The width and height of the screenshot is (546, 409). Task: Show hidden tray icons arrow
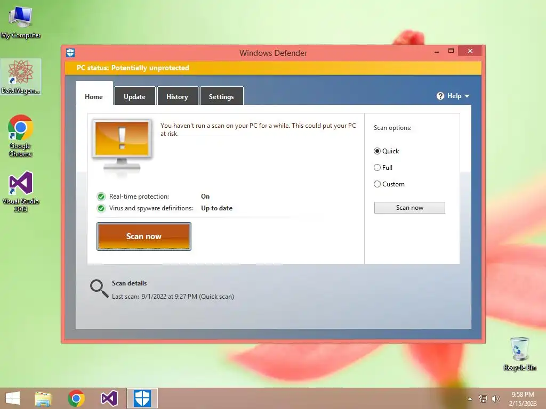[470, 399]
